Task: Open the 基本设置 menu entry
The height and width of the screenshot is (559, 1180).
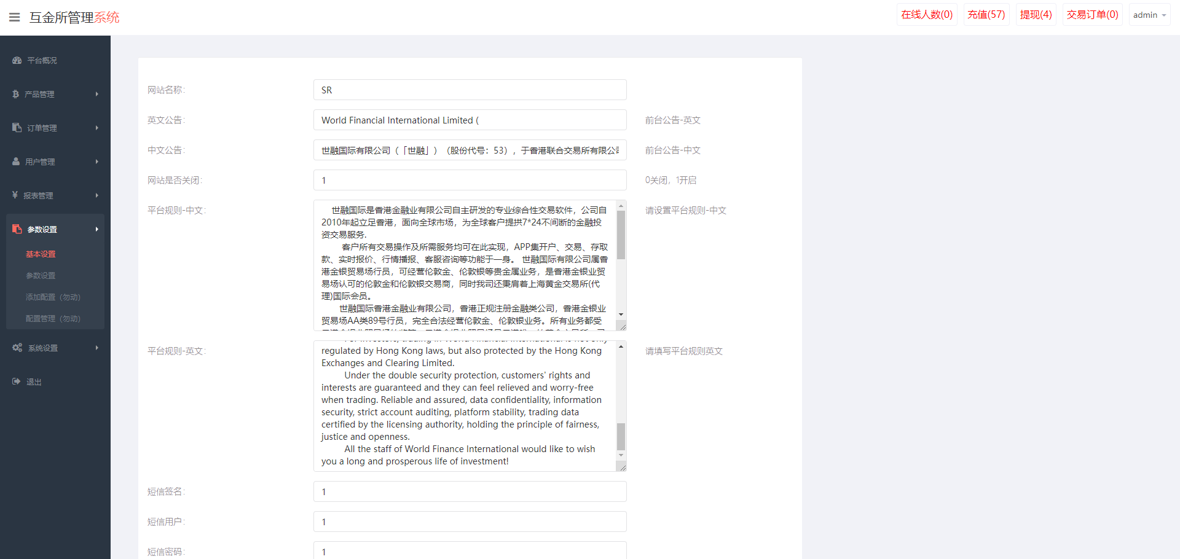Action: point(40,254)
